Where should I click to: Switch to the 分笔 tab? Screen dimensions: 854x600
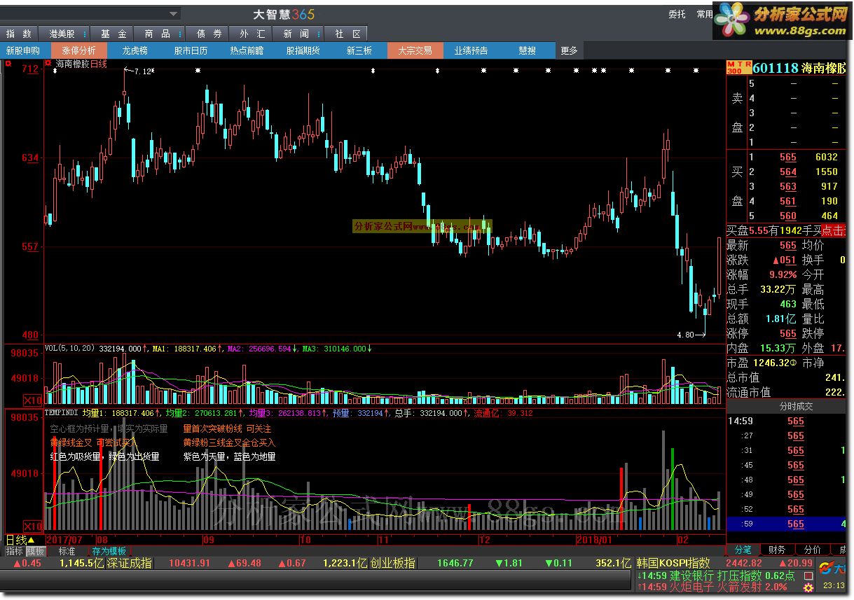coord(743,550)
